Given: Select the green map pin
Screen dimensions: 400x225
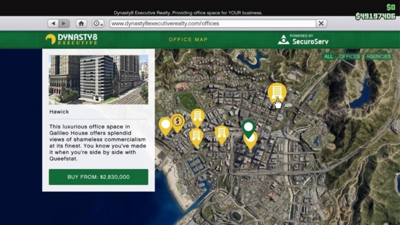Looking at the screenshot, I should (x=248, y=128).
